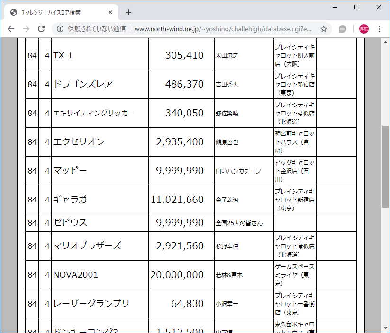Click the vertical scrollbar thumb
The height and width of the screenshot is (333, 390).
pyautogui.click(x=386, y=166)
